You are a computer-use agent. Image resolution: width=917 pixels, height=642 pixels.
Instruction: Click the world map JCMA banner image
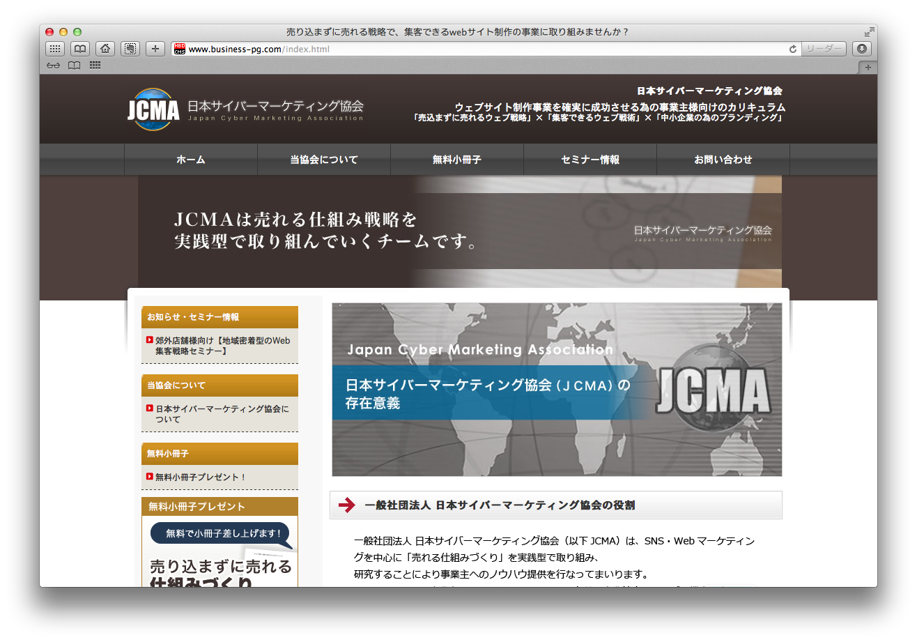click(x=557, y=390)
